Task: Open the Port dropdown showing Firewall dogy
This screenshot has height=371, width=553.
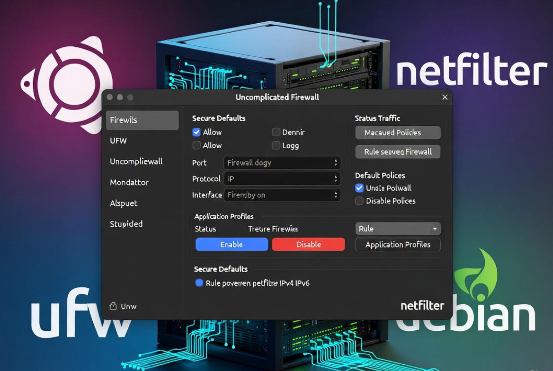Action: (282, 163)
